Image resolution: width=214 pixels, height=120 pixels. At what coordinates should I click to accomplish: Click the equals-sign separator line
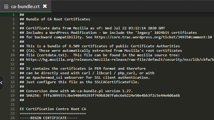click(x=53, y=113)
